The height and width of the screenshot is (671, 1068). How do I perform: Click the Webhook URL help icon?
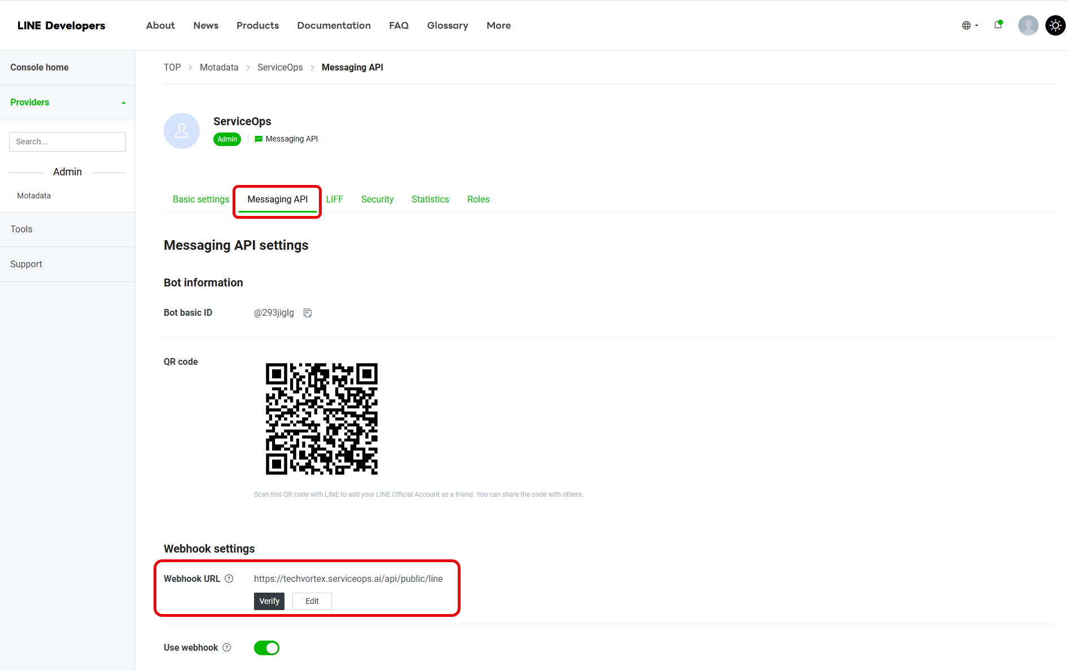pyautogui.click(x=229, y=579)
